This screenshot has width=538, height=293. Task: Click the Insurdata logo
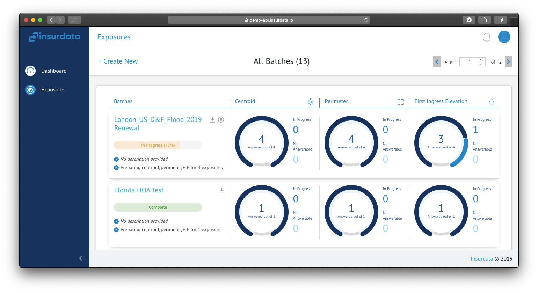pyautogui.click(x=54, y=37)
